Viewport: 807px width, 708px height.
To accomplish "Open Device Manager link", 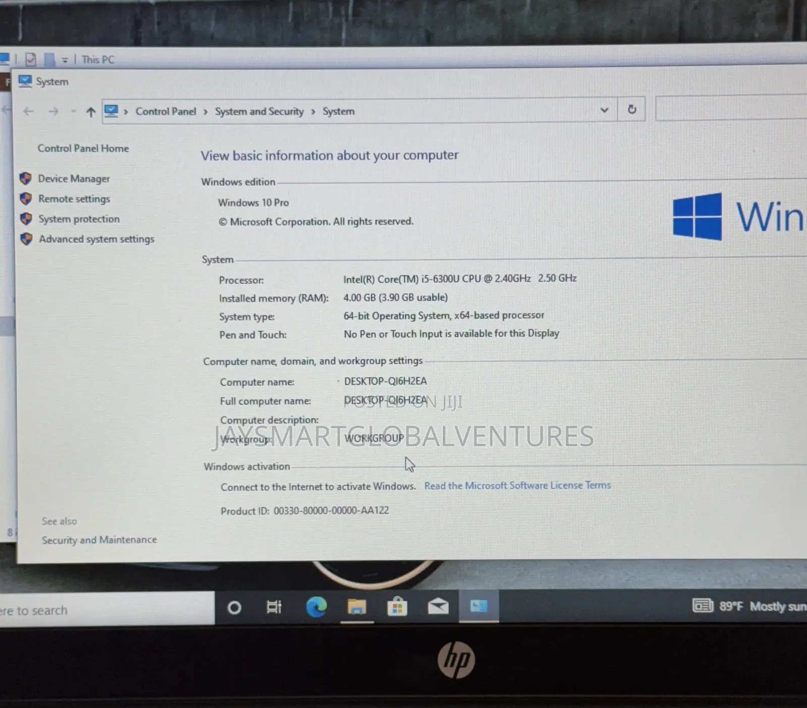I will (x=74, y=179).
